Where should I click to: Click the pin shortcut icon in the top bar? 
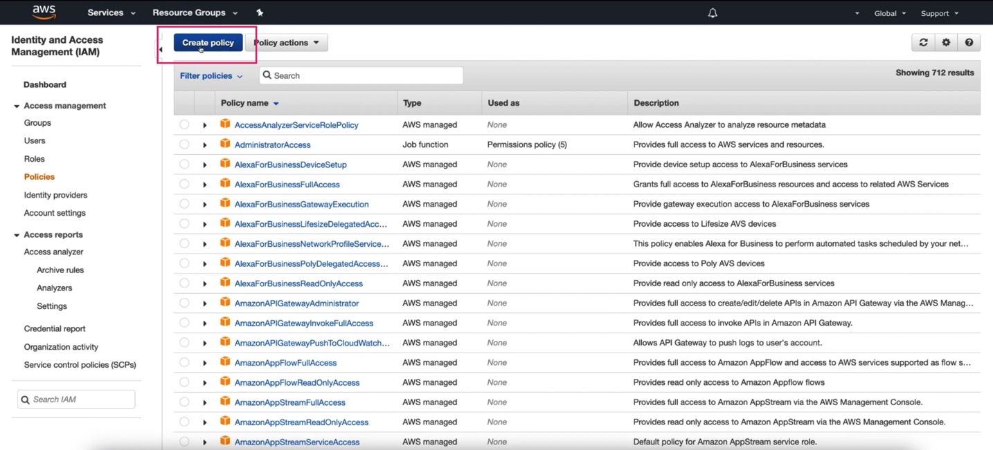[x=260, y=12]
